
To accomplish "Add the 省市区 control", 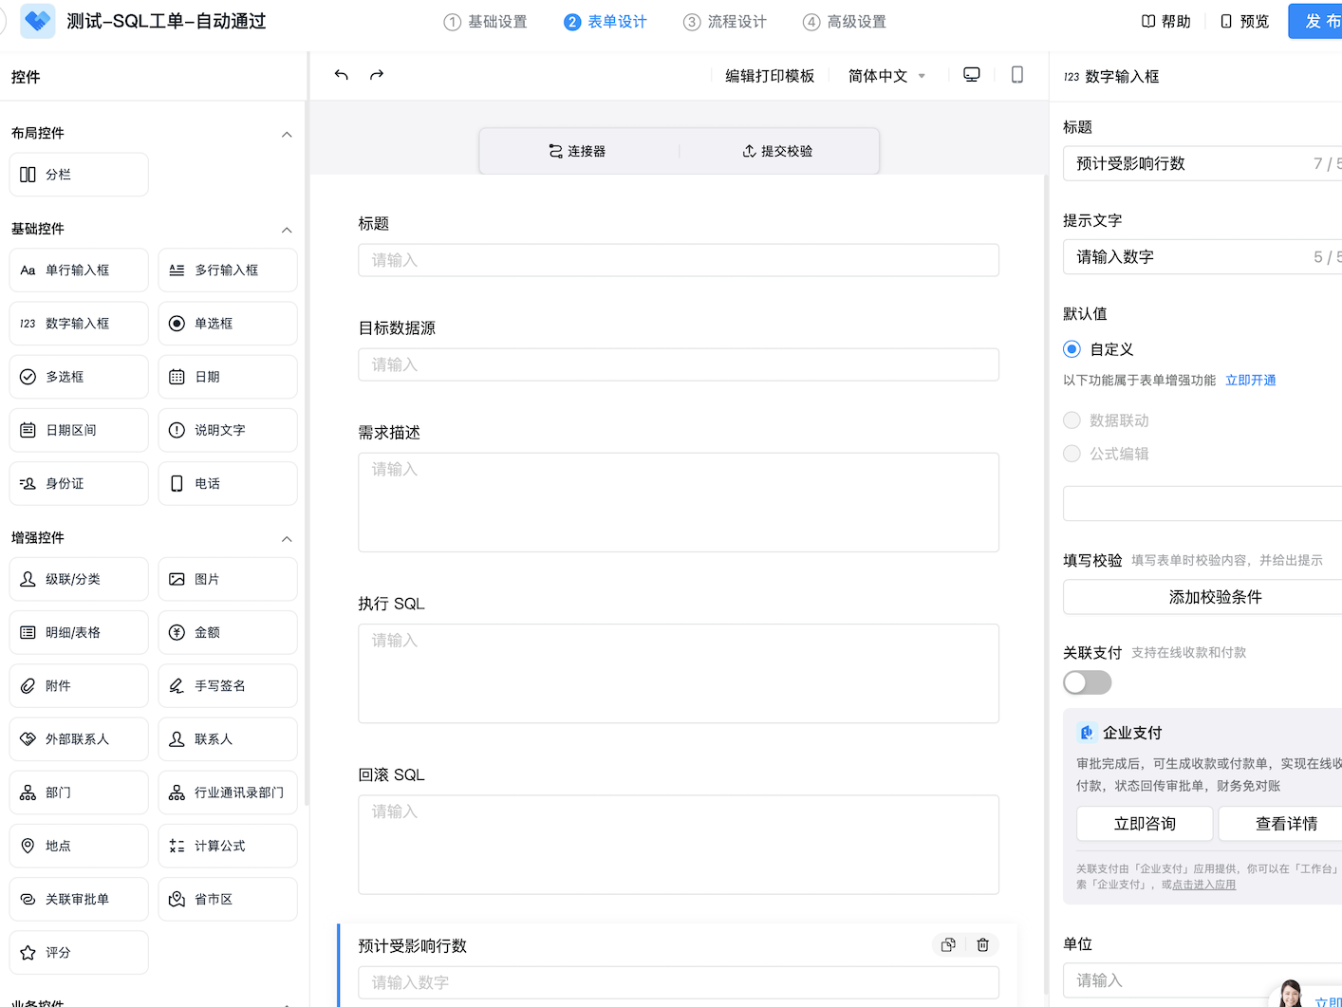I will 227,899.
